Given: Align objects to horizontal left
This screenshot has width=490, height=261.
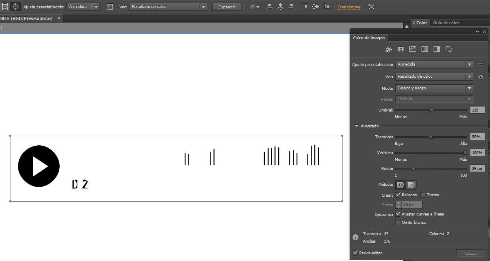Looking at the screenshot, I should coord(269,7).
